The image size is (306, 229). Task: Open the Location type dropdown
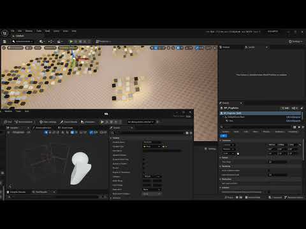pyautogui.click(x=229, y=145)
